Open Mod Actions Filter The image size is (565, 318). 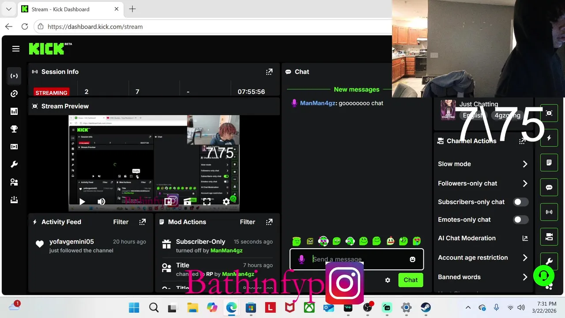[247, 222]
